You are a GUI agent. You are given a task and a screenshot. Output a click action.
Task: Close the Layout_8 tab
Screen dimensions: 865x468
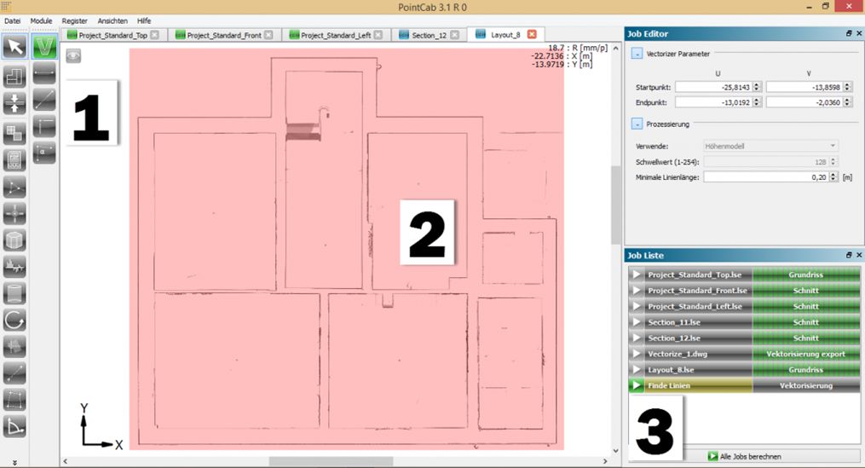coord(532,35)
